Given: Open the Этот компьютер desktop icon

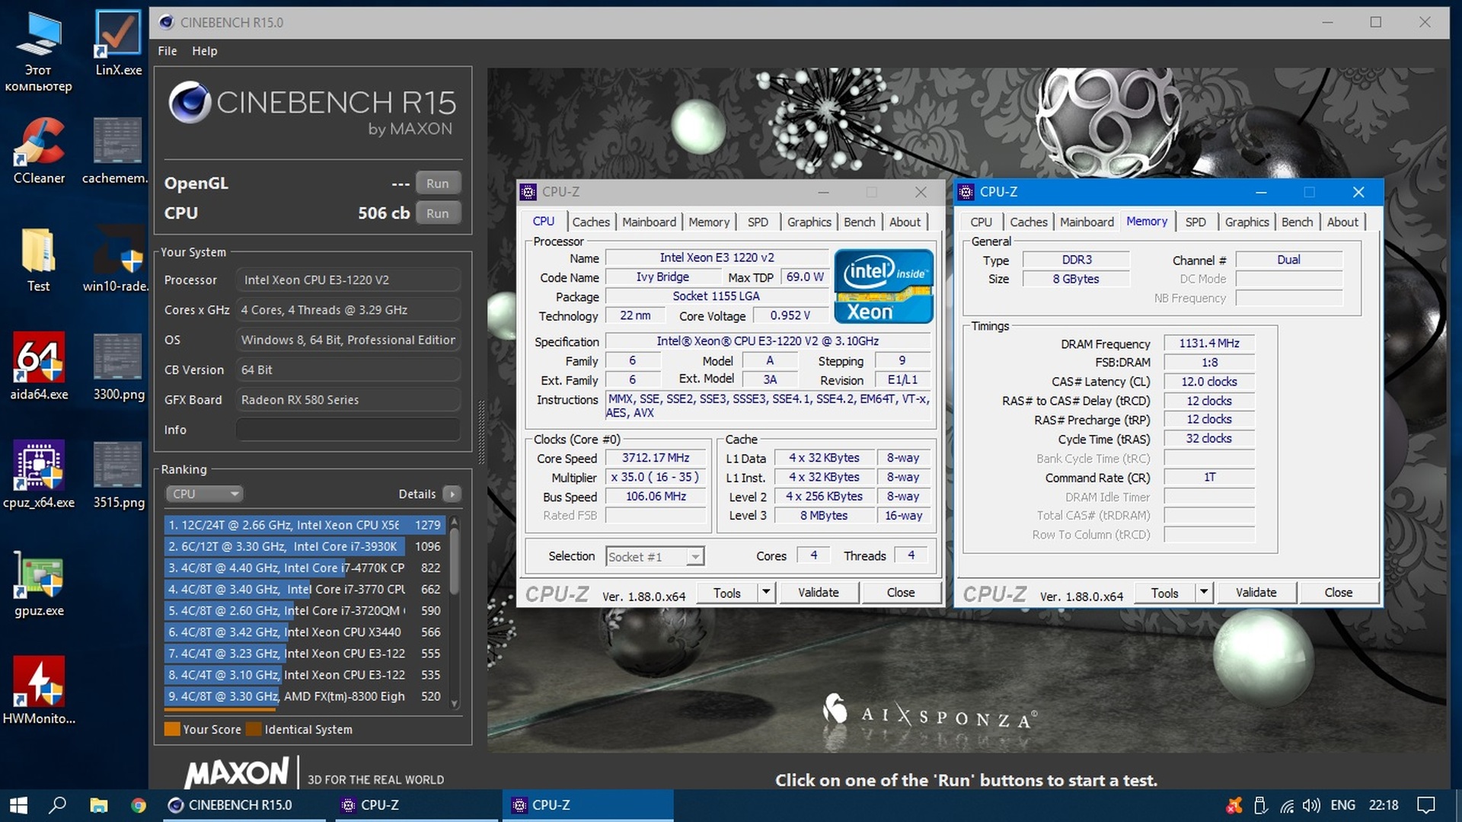Looking at the screenshot, I should pyautogui.click(x=39, y=52).
